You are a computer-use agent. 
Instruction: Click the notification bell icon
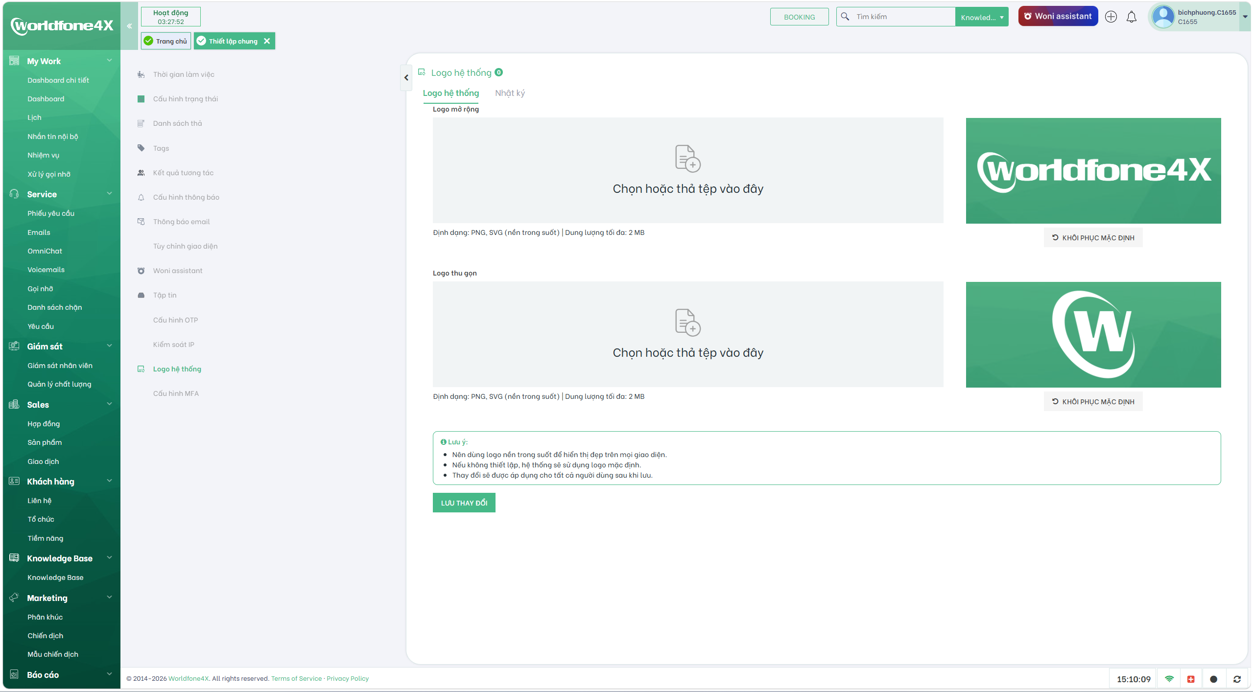click(1131, 17)
